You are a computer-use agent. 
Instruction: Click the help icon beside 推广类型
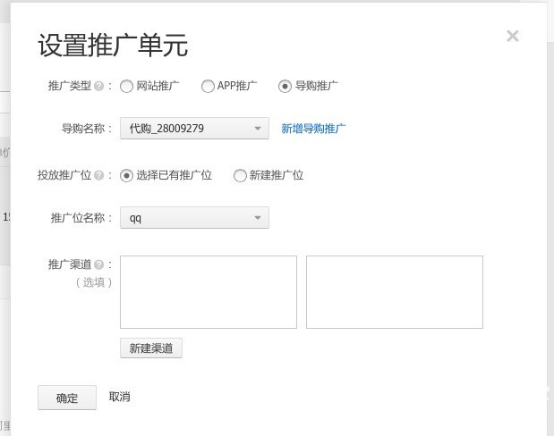point(98,87)
